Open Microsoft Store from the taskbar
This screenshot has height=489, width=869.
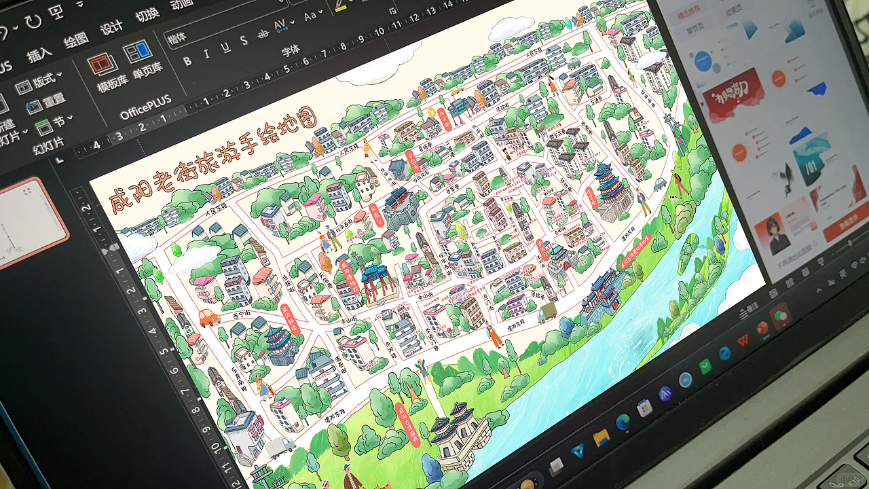[x=644, y=407]
